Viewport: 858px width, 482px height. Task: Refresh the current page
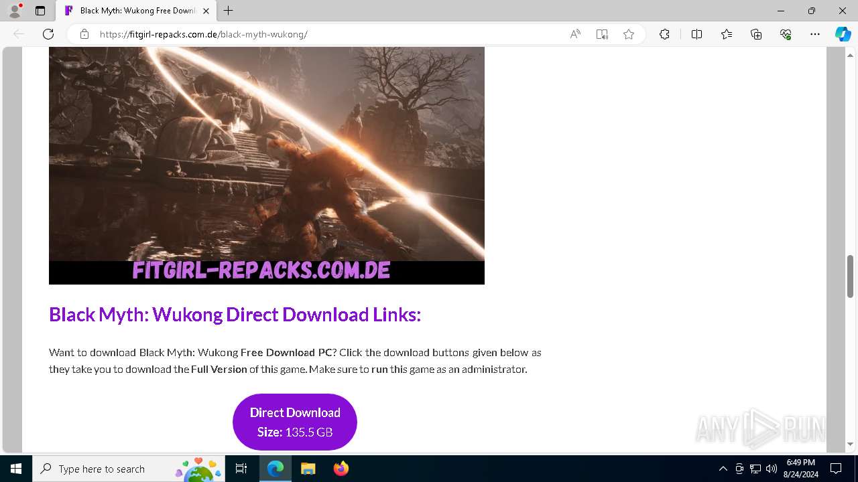[48, 34]
